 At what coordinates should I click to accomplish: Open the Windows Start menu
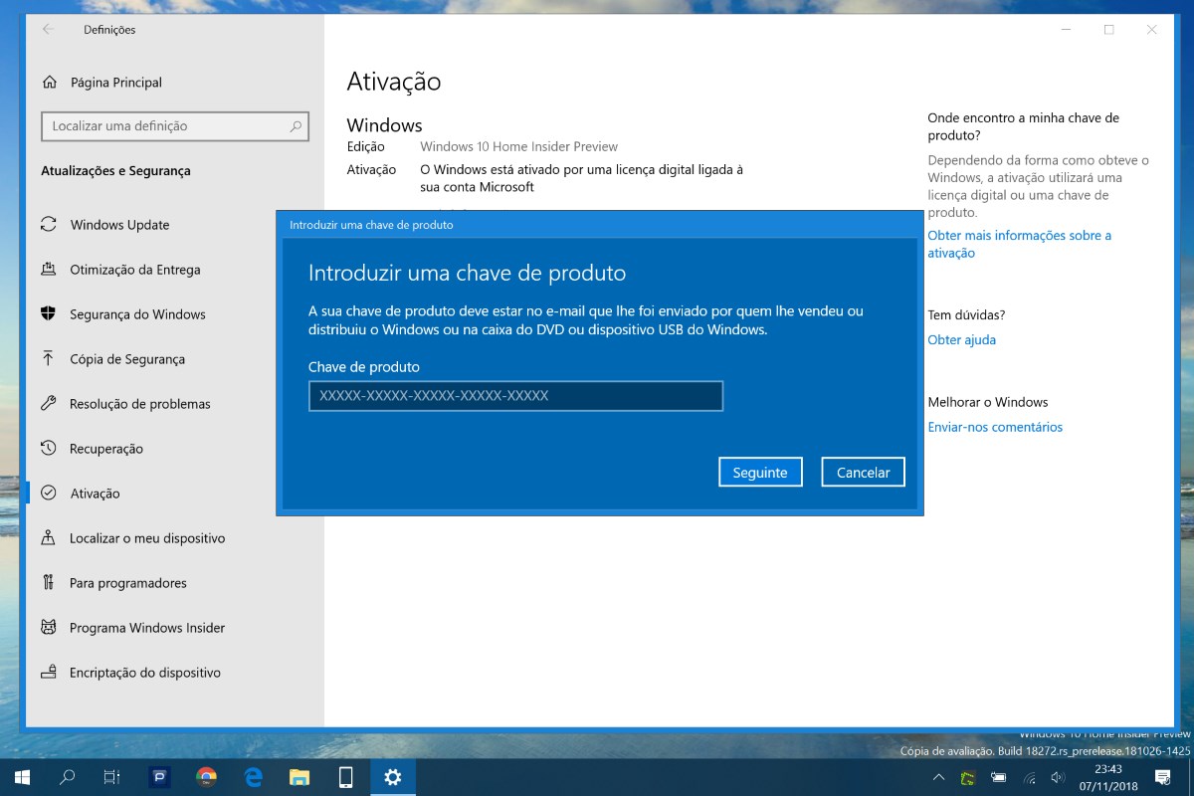[x=22, y=777]
